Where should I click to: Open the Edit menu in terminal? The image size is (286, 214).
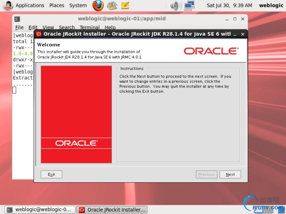[33, 27]
